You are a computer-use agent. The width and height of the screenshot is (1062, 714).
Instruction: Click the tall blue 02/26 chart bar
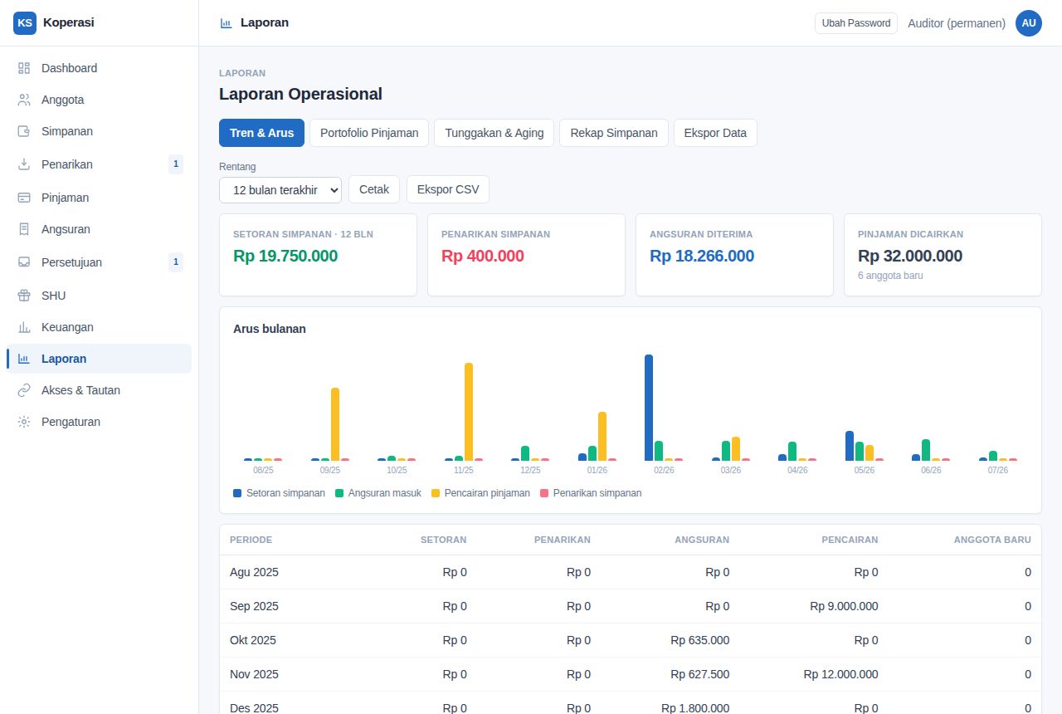pos(649,408)
